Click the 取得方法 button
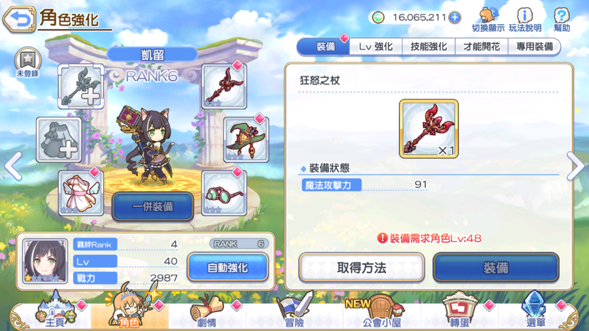Viewport: 589px width, 331px height. [x=362, y=267]
